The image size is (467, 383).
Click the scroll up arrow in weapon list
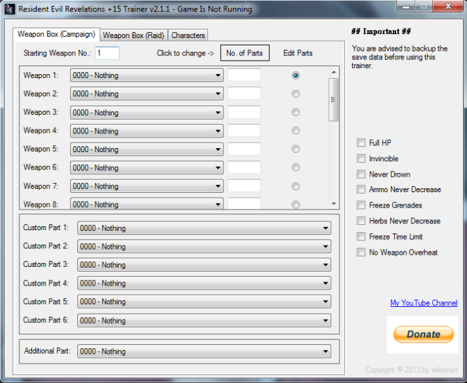[x=334, y=72]
